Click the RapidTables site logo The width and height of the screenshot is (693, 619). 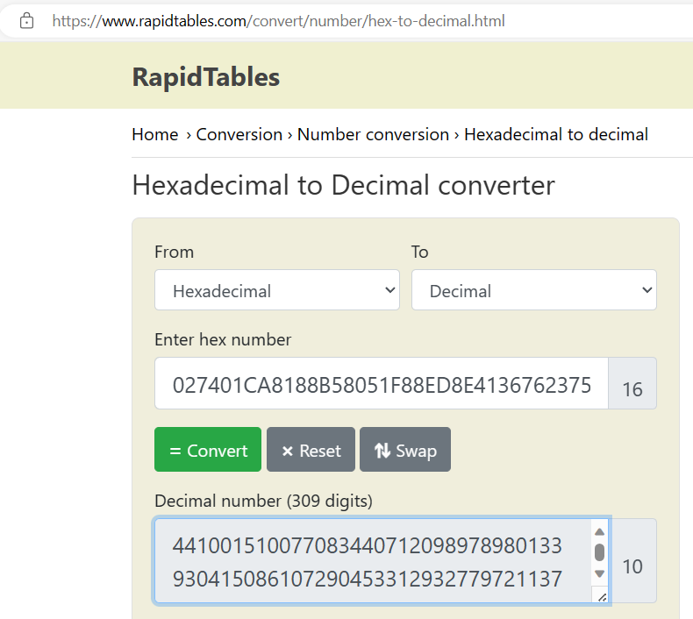point(206,77)
